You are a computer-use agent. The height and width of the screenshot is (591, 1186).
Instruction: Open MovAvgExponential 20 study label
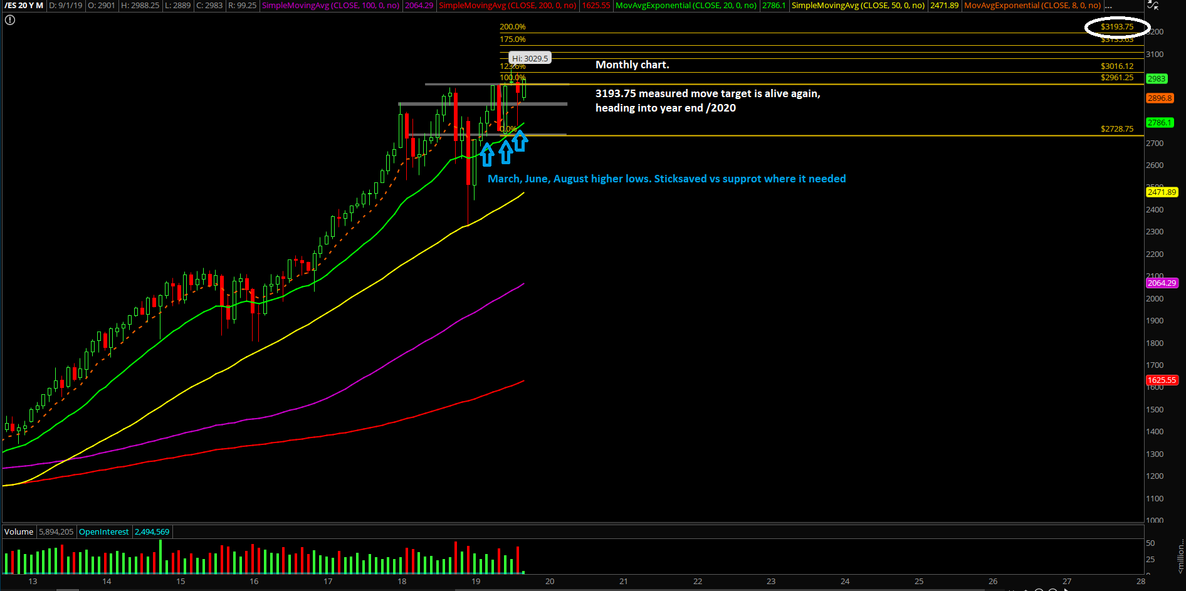[686, 6]
